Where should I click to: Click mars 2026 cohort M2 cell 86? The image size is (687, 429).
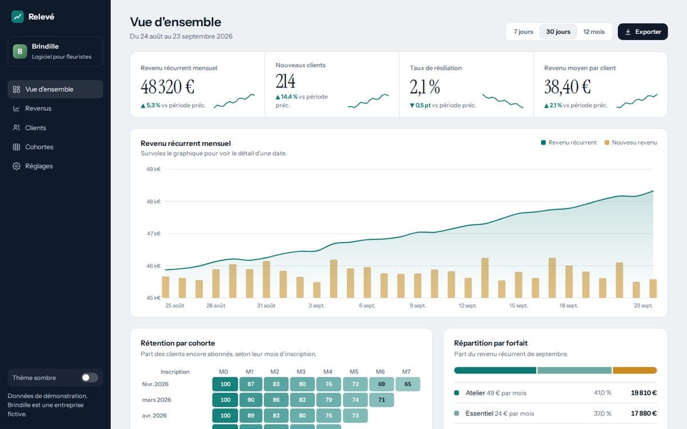point(277,400)
